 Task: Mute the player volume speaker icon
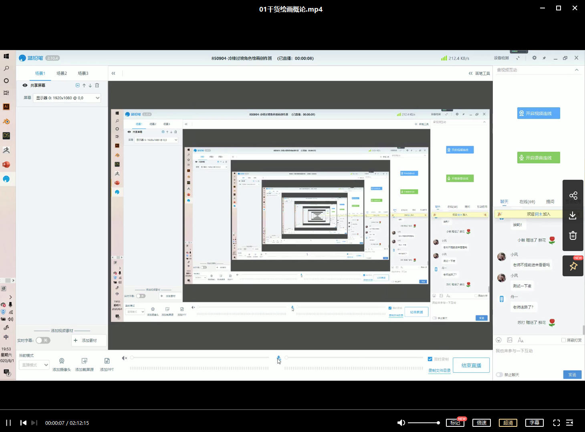coord(401,423)
